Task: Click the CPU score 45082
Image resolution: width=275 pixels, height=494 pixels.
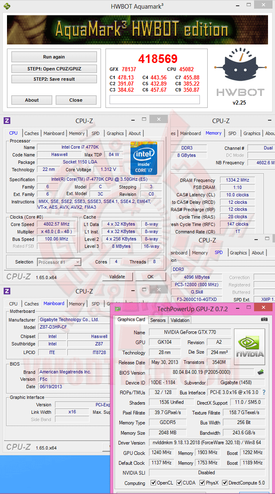Action: pyautogui.click(x=186, y=69)
